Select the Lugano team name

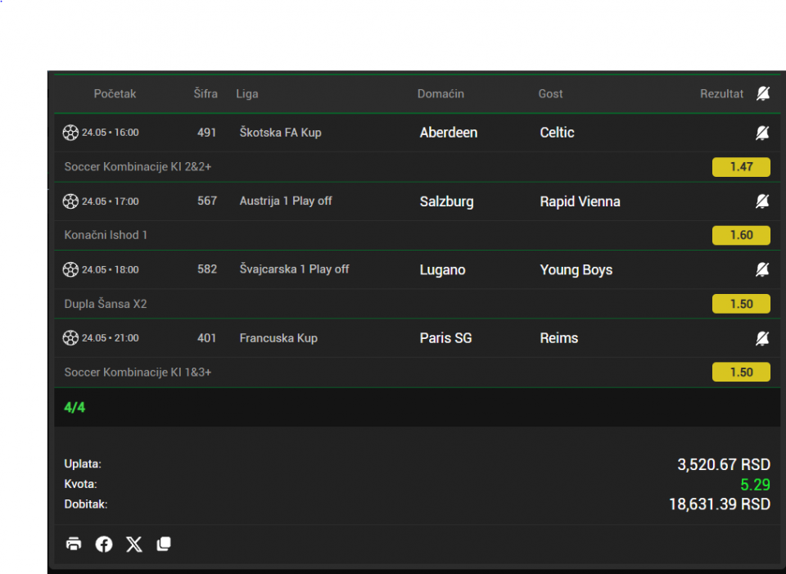[443, 269]
